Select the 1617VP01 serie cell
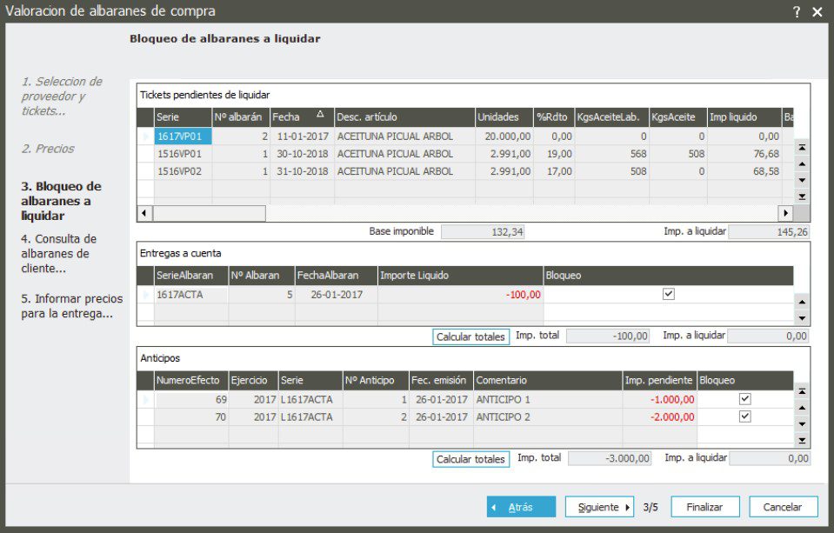 click(x=183, y=137)
